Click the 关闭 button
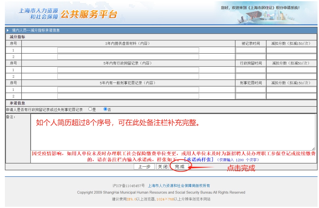Screen dimensions: 319x208 tap(163, 166)
